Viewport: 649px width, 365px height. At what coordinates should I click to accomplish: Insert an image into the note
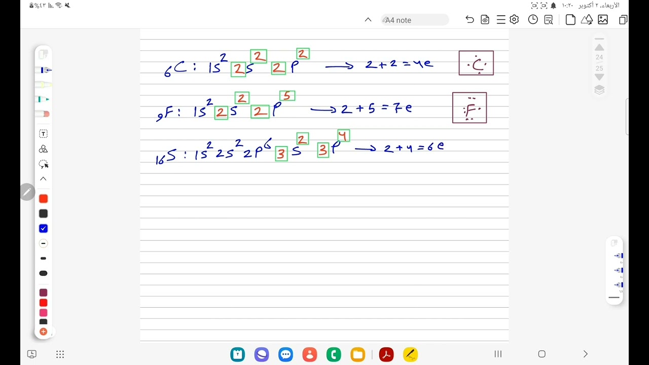tap(603, 20)
